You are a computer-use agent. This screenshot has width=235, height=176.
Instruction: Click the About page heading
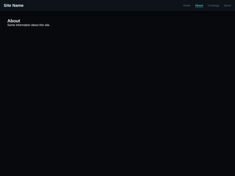pos(13,21)
